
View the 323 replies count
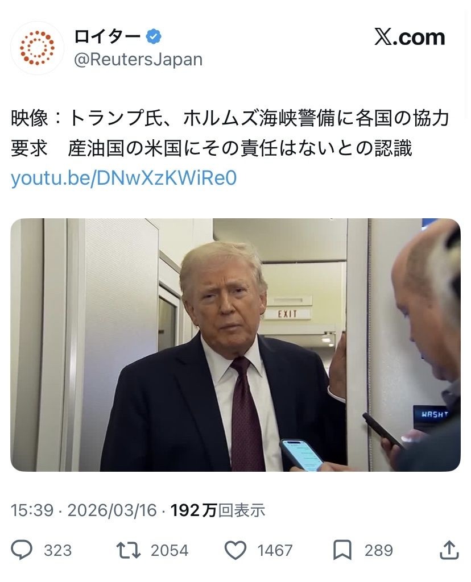coord(57,550)
